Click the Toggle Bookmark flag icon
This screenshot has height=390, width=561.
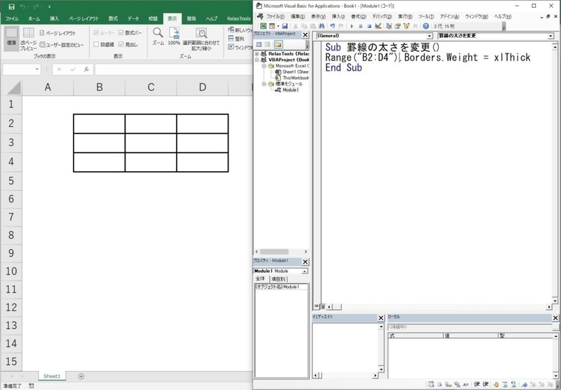pyautogui.click(x=524, y=384)
